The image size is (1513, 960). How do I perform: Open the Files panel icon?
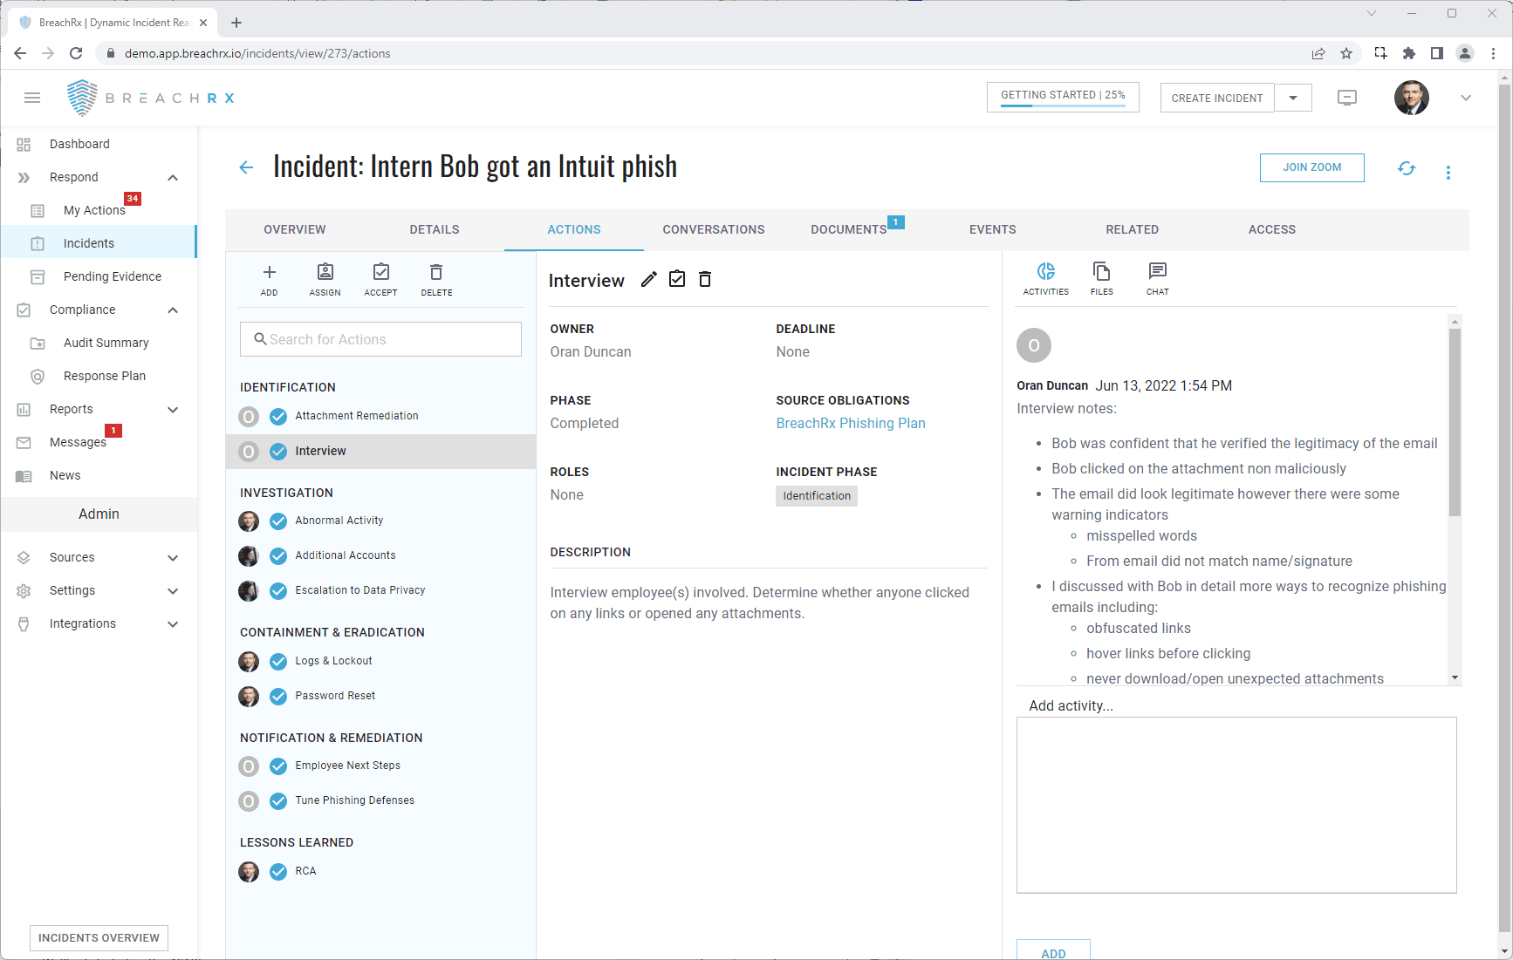1101,272
